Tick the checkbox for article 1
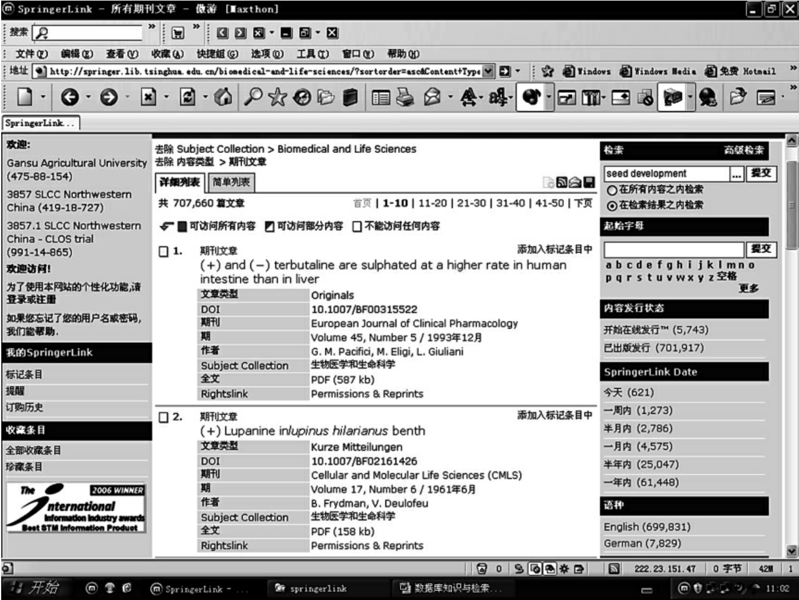The image size is (799, 600). tap(164, 252)
